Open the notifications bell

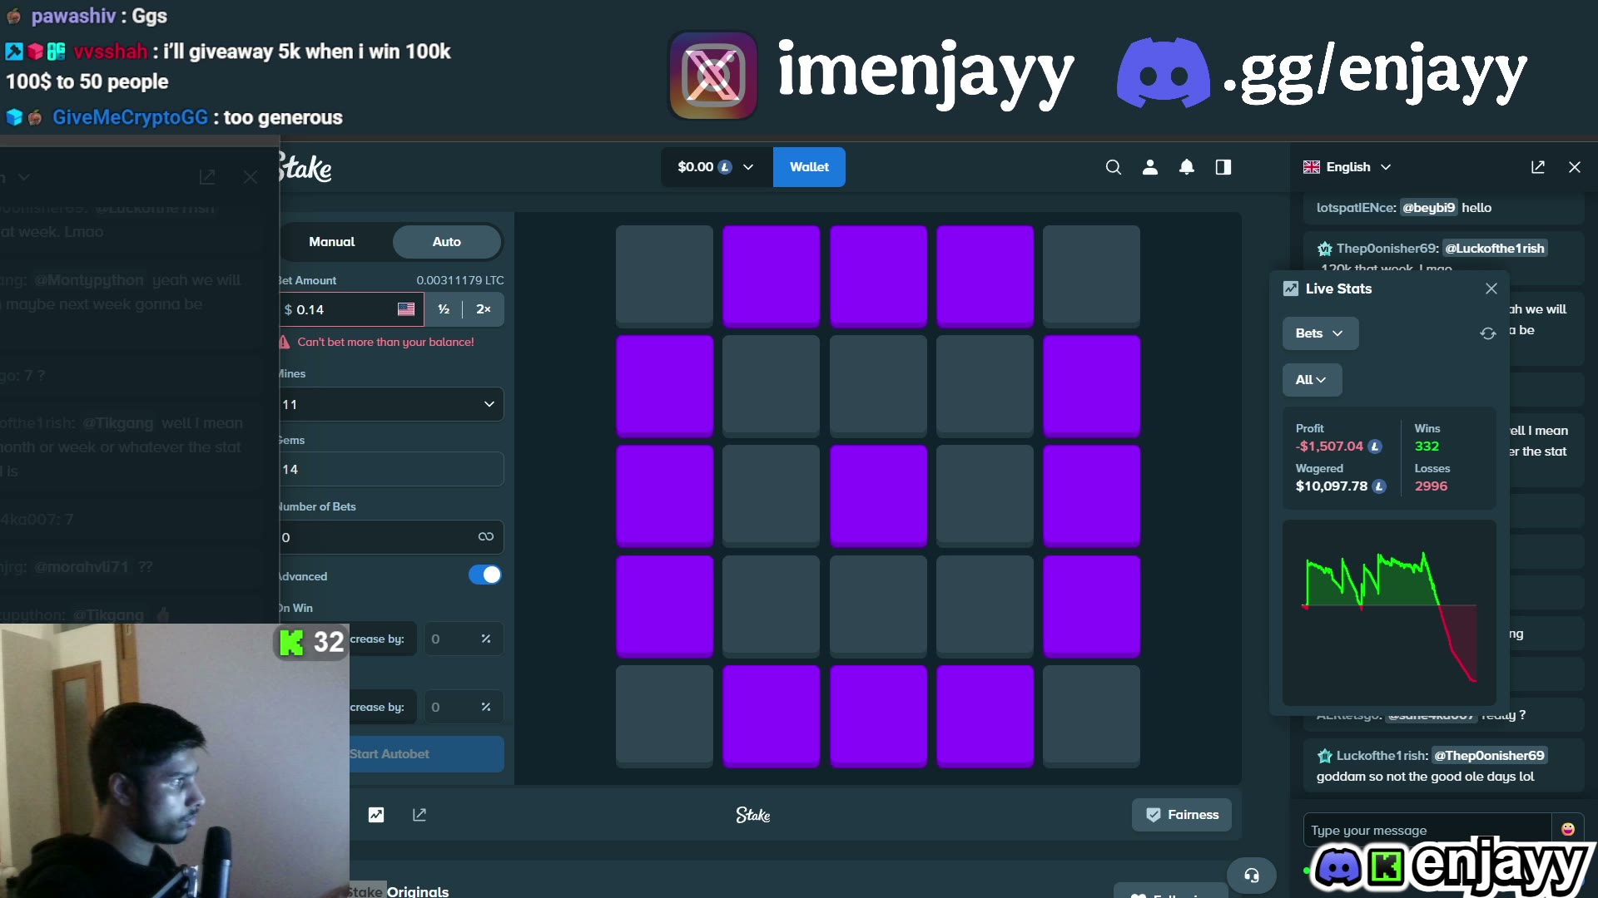1187,167
